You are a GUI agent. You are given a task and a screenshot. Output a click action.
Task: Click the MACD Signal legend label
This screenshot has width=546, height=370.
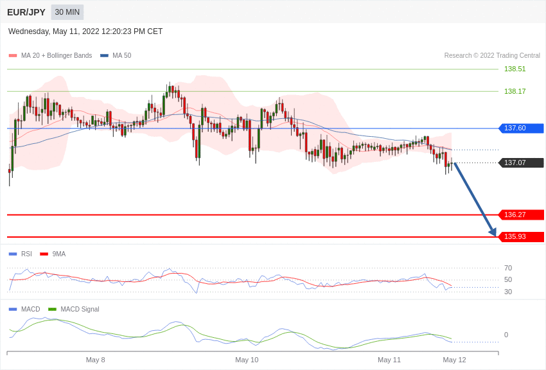coord(80,309)
